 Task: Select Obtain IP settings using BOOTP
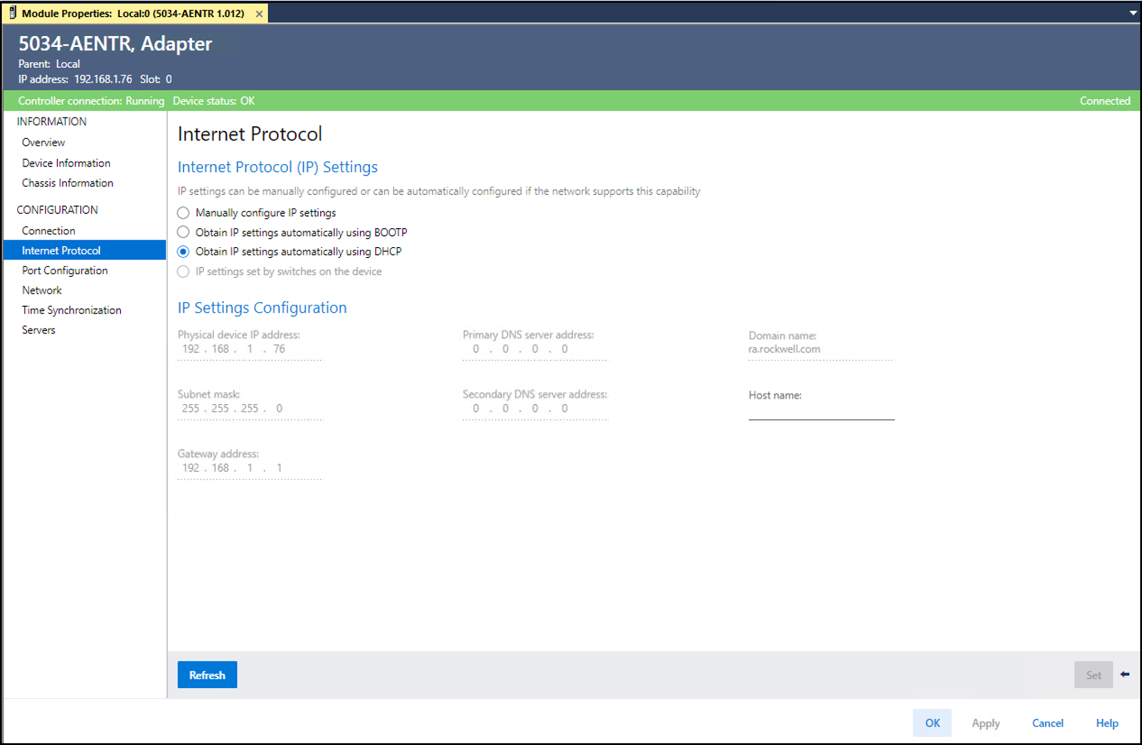[183, 232]
